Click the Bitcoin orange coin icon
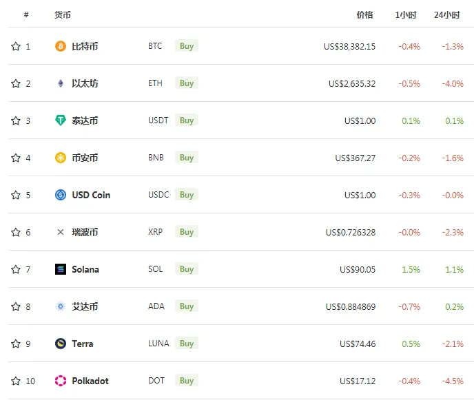The height and width of the screenshot is (400, 474). tap(61, 46)
